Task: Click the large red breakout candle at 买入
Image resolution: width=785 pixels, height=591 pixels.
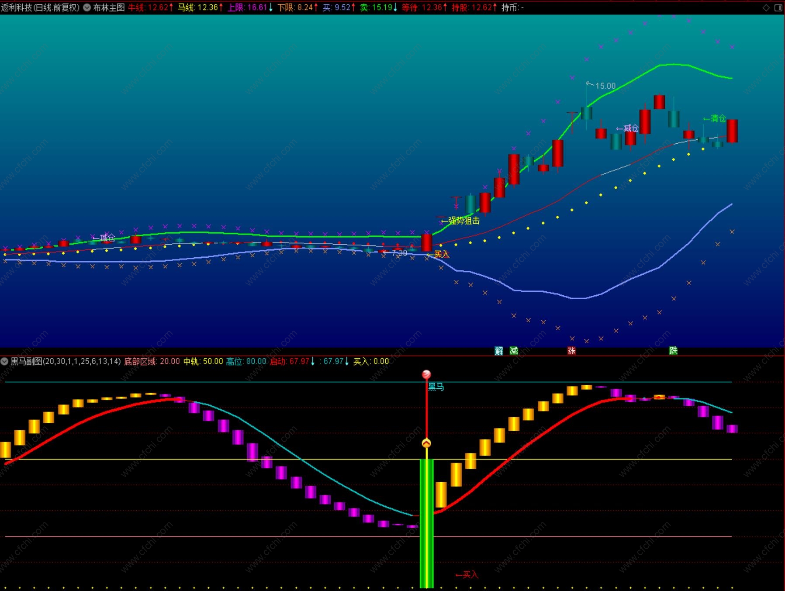Action: point(427,242)
